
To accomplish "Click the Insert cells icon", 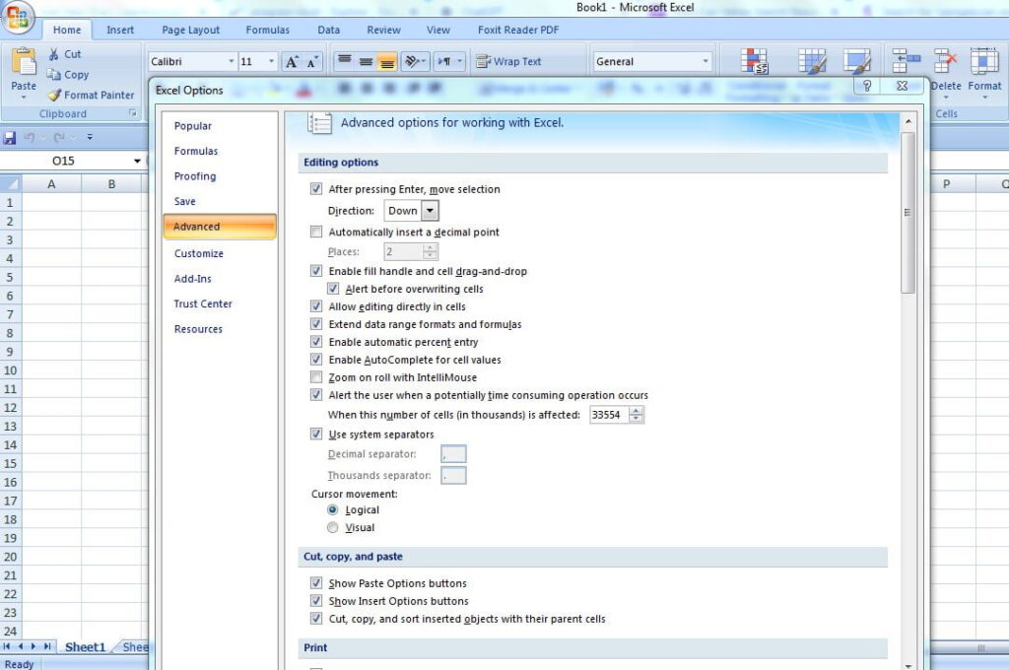I will pyautogui.click(x=907, y=61).
